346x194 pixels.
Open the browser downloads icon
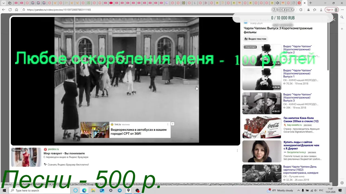pos(321,10)
